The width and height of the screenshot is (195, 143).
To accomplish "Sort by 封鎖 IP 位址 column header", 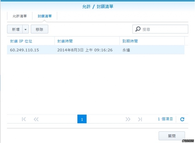I will click(31, 41).
